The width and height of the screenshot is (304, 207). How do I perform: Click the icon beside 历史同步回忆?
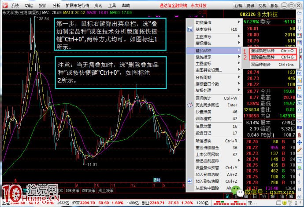click(x=190, y=105)
